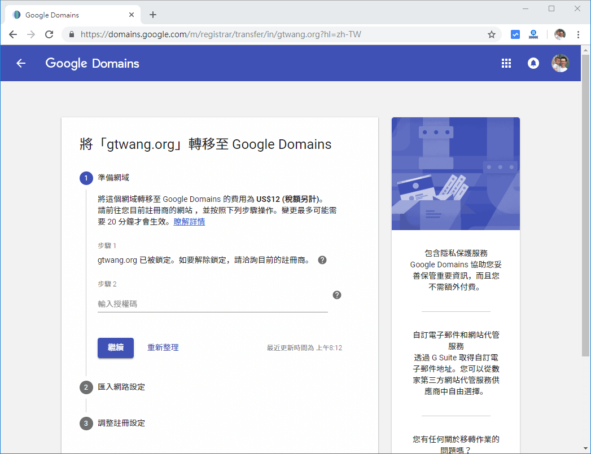Click step 1 circle for 準備網域
This screenshot has height=454, width=591.
point(86,178)
